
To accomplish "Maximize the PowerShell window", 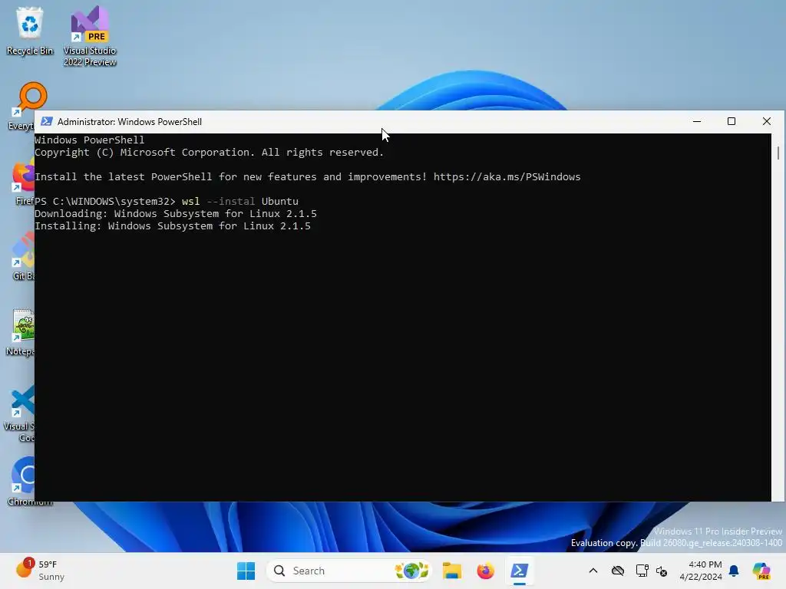I will (x=732, y=121).
